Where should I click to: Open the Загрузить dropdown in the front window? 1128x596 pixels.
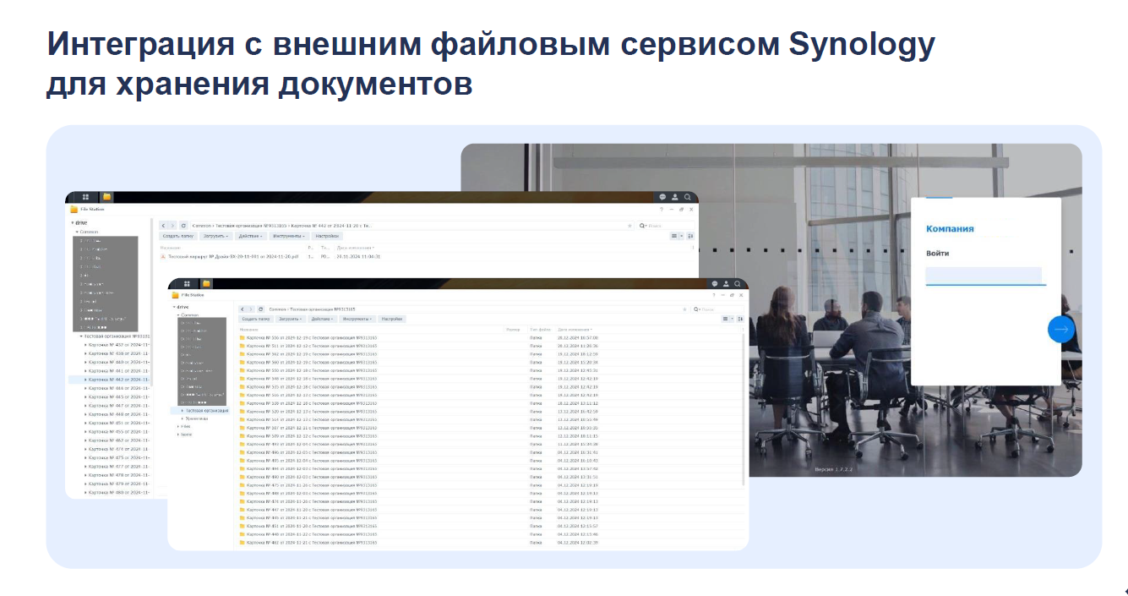point(290,319)
